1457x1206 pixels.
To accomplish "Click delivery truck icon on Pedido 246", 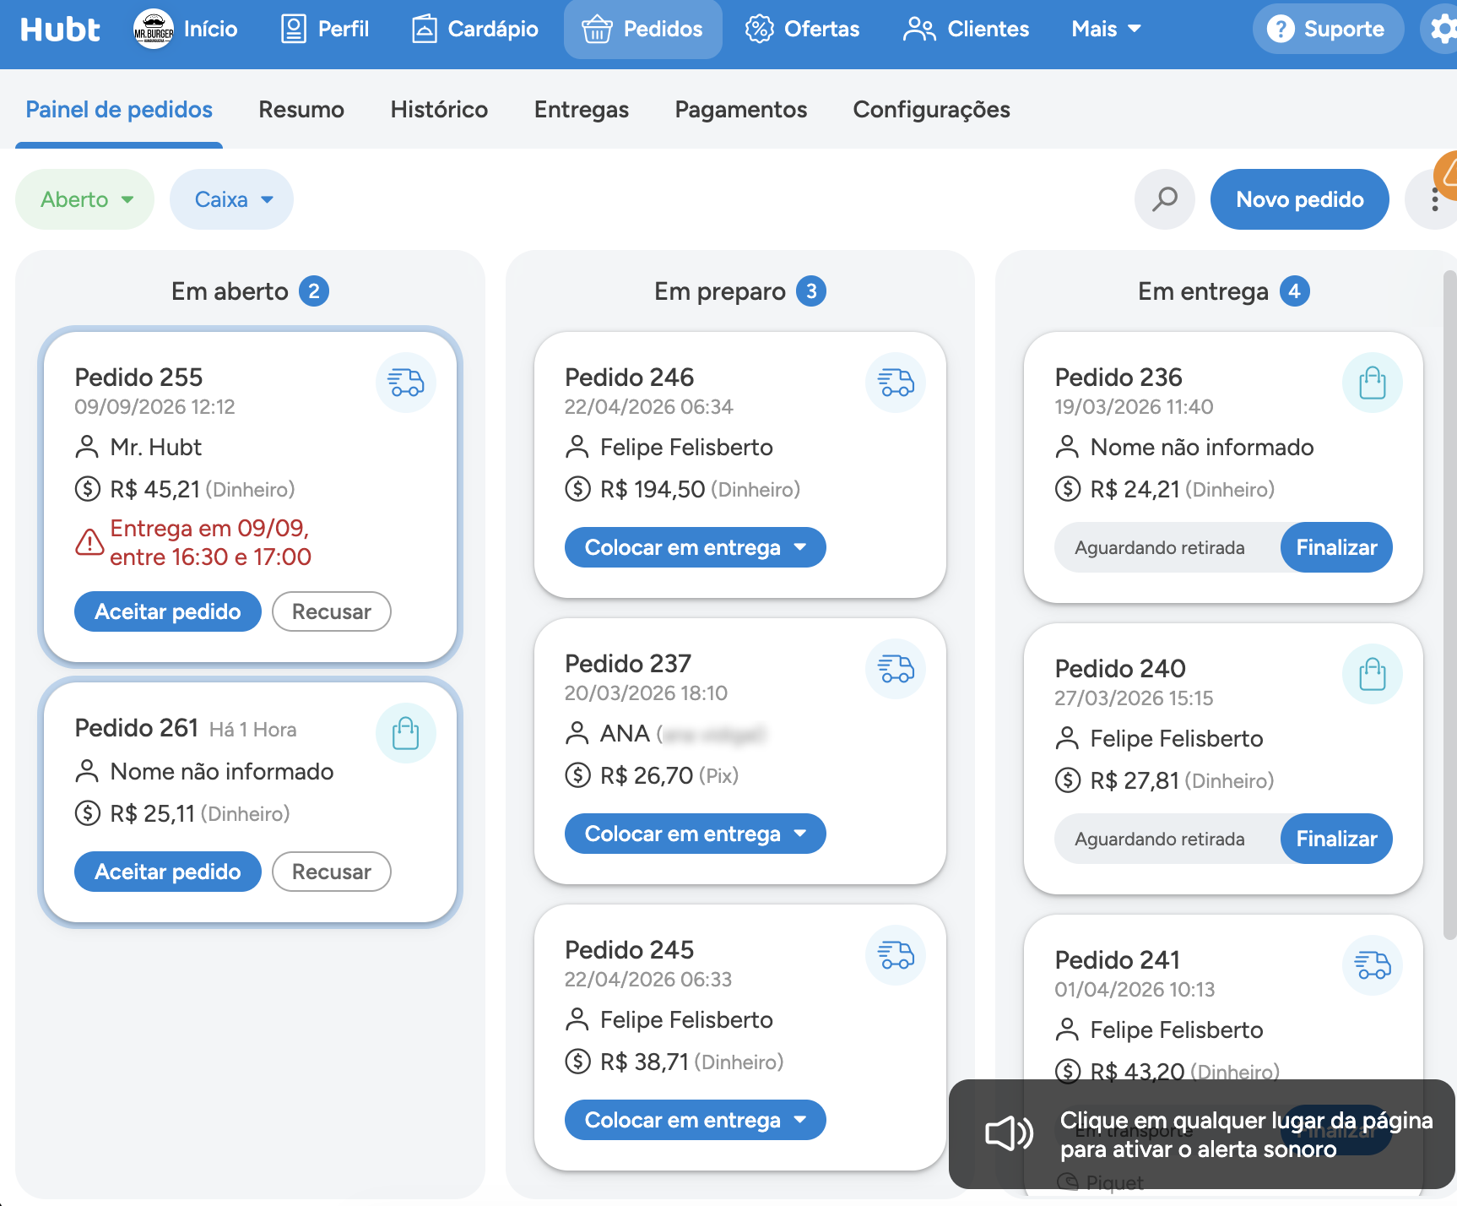I will [x=896, y=383].
